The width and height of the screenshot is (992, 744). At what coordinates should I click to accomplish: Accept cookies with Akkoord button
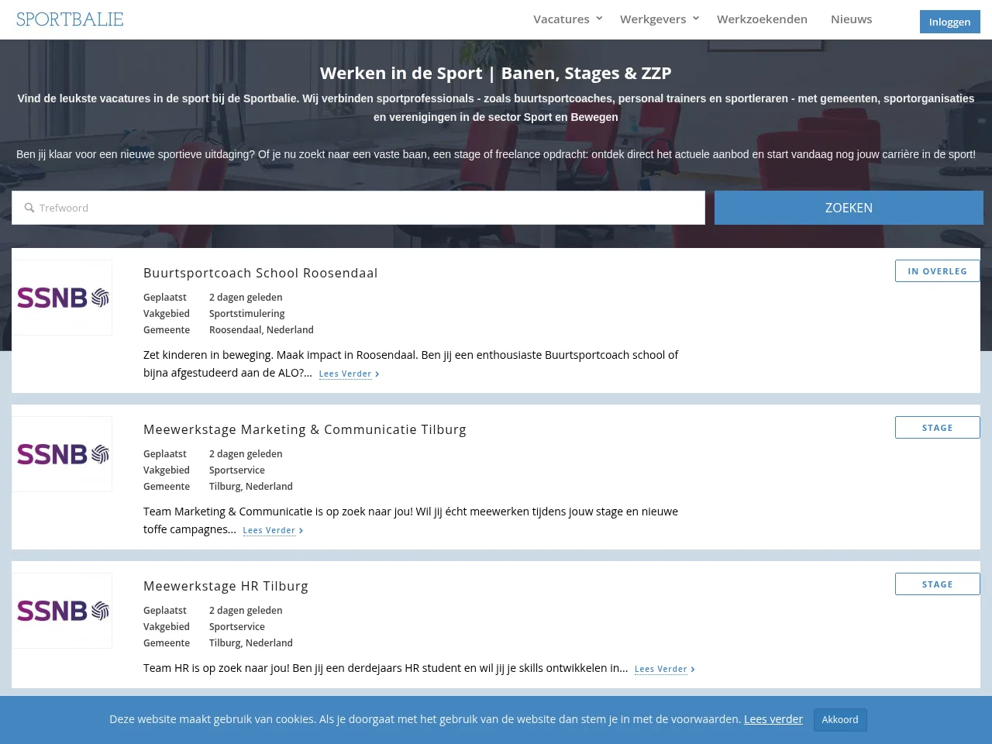click(840, 720)
